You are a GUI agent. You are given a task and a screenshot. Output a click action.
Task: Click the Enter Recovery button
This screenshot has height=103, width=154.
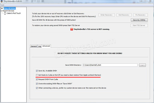(106, 15)
